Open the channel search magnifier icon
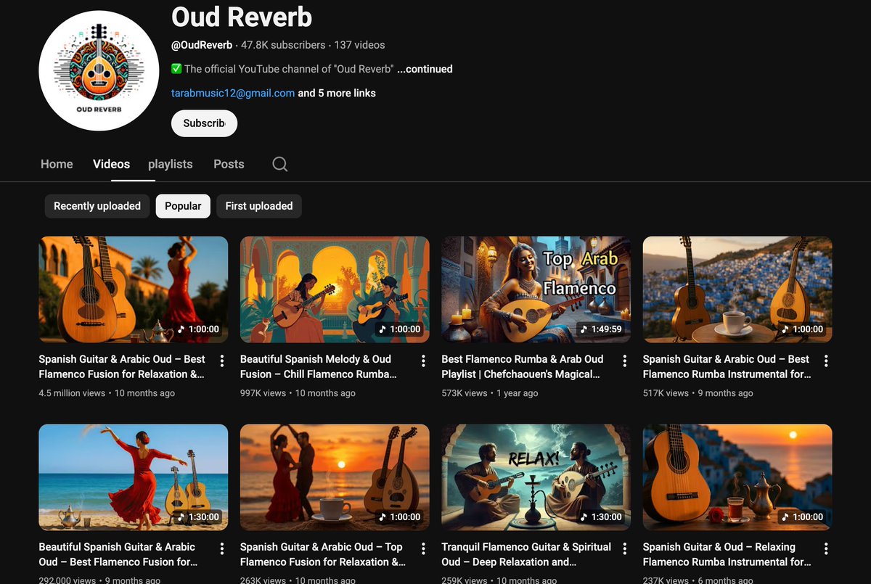 [279, 164]
